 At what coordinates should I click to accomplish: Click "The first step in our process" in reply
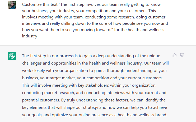(x=49, y=56)
